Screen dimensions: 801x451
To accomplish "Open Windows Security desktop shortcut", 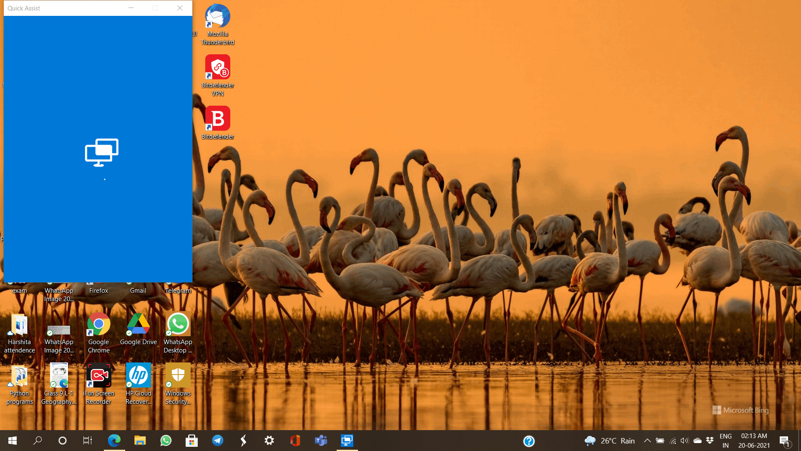I will click(178, 376).
